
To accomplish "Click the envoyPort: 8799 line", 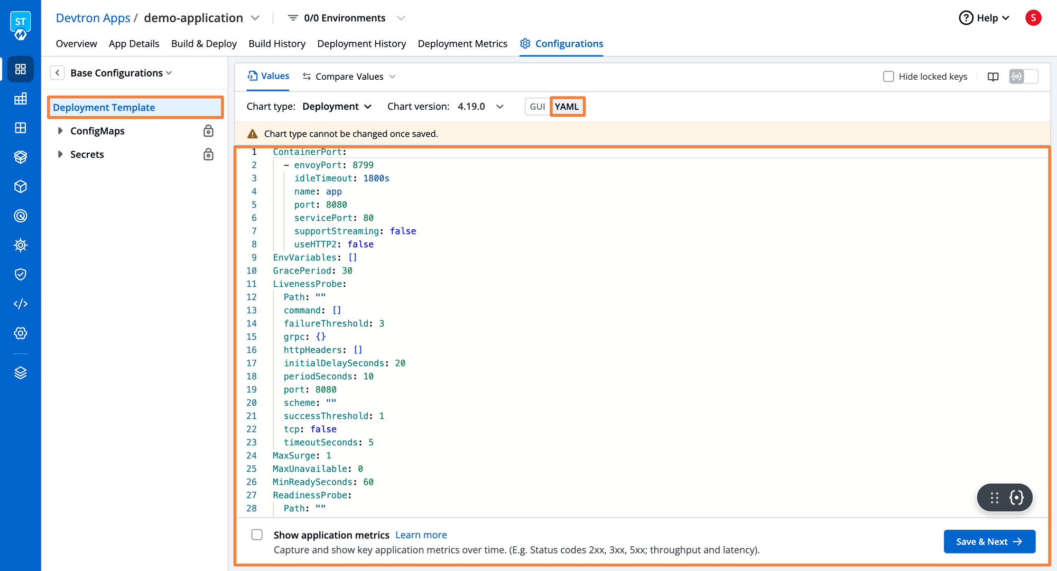I will coord(329,165).
